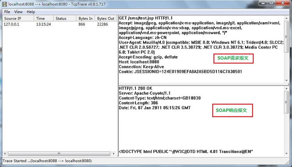Screen dimensions: 292x167
Task: Click the Trace Started status bar text
Action: [x=47, y=161]
